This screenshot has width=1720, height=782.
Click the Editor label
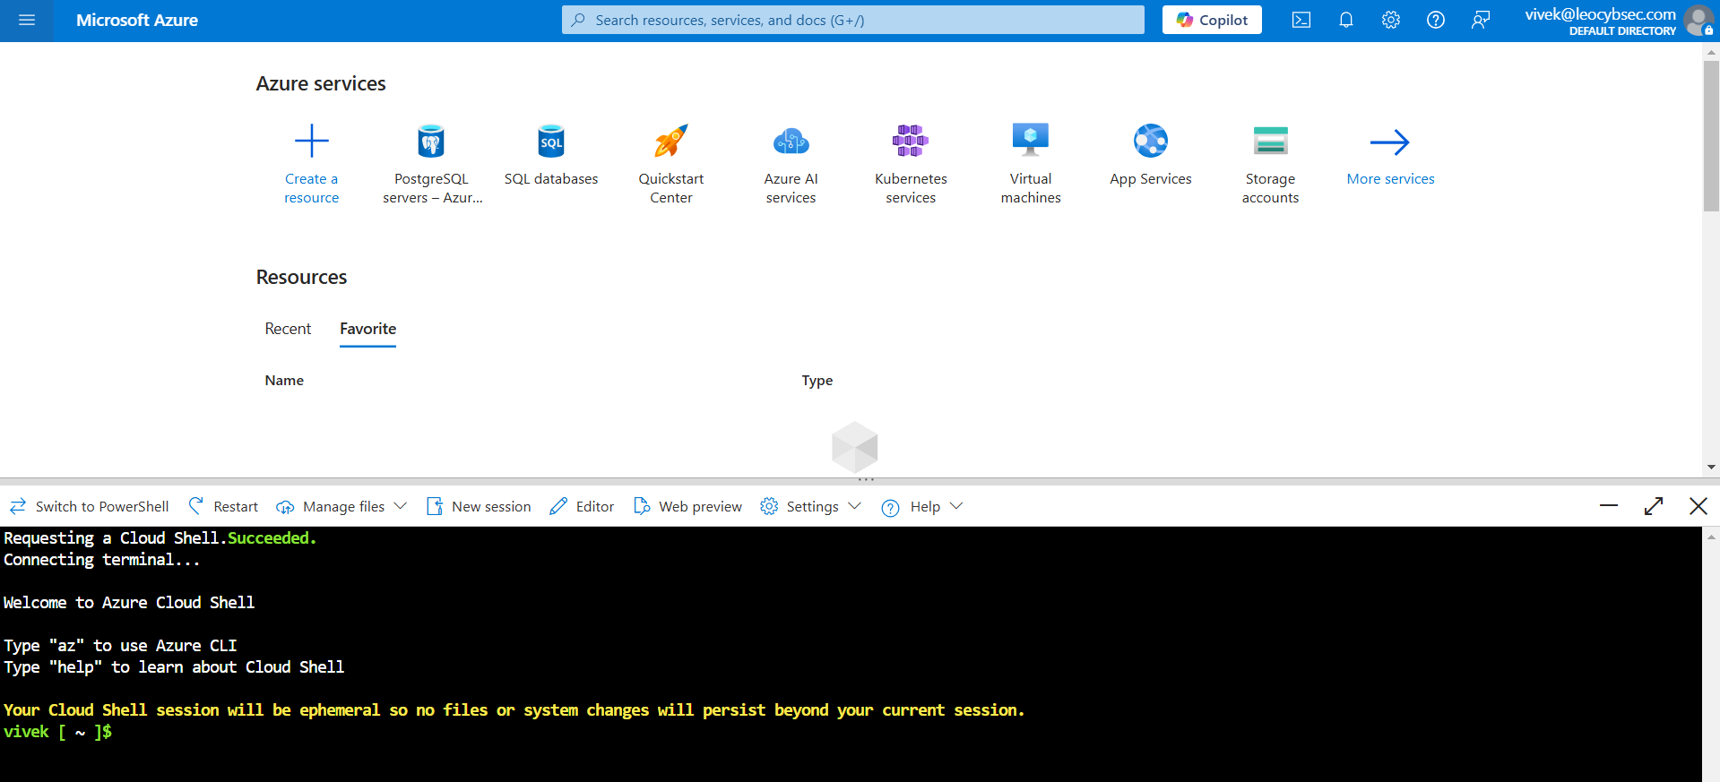tap(595, 506)
